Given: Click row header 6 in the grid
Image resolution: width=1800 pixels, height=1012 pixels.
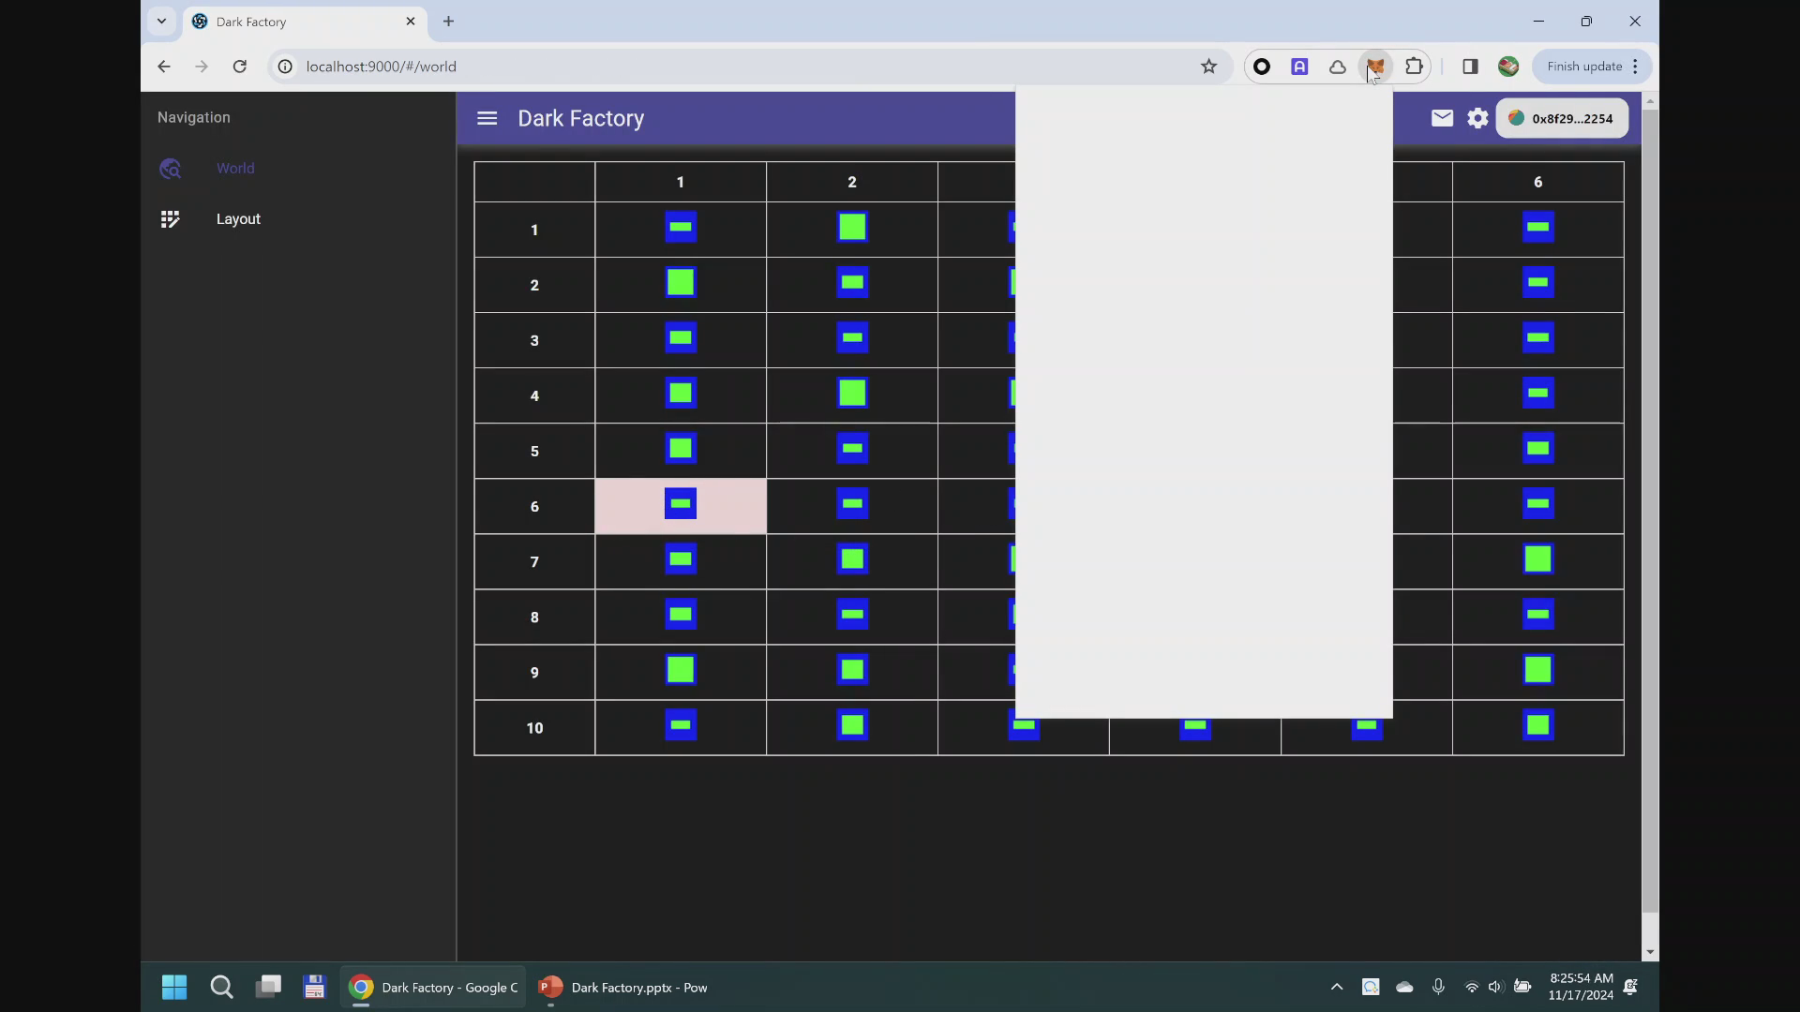Looking at the screenshot, I should [x=534, y=507].
